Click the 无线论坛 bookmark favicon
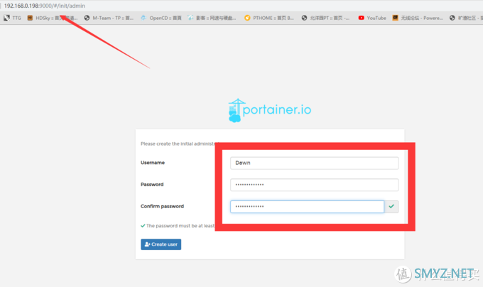Screen dimensions: 483x287 click(395, 18)
